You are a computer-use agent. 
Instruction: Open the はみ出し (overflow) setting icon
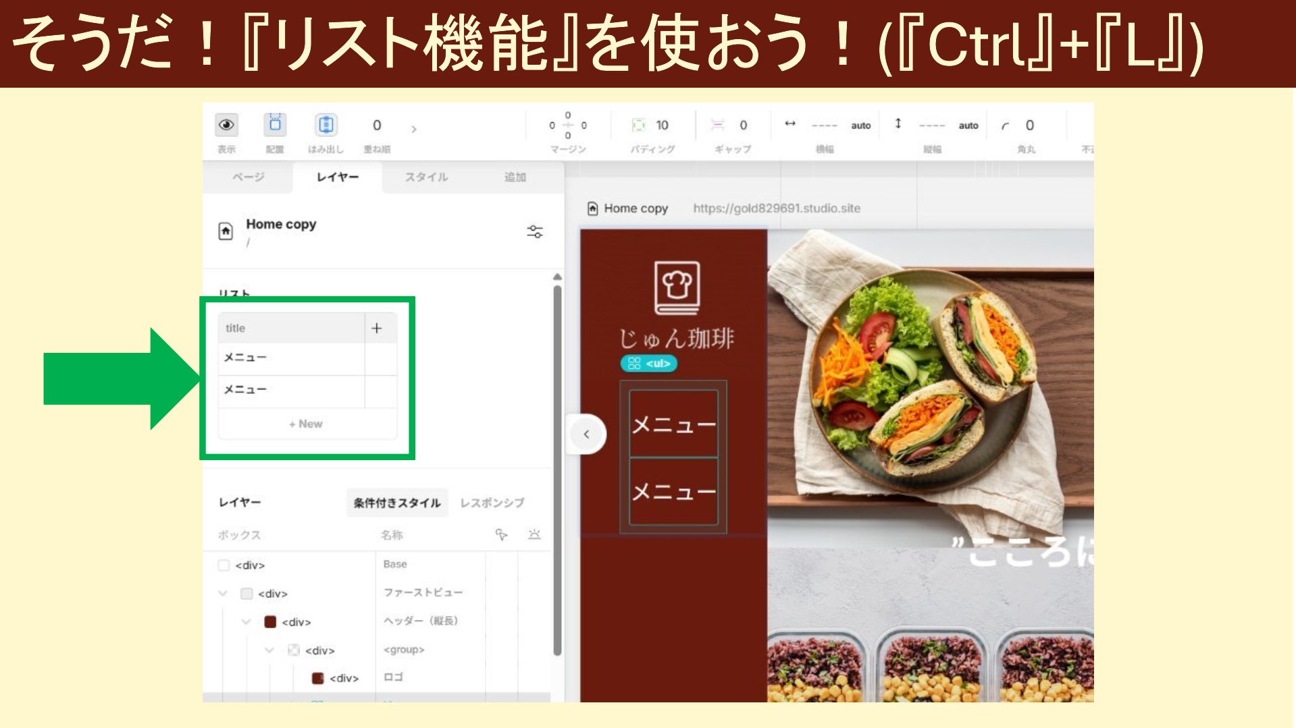[326, 125]
